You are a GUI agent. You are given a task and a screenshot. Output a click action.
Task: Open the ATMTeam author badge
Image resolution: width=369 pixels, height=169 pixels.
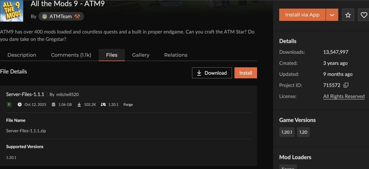pos(61,16)
